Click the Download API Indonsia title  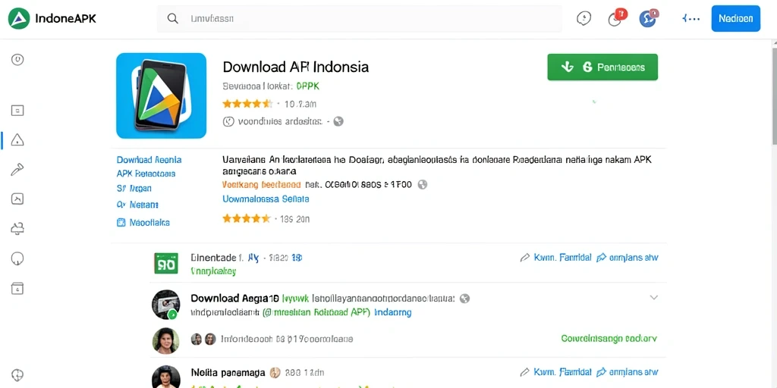(295, 67)
